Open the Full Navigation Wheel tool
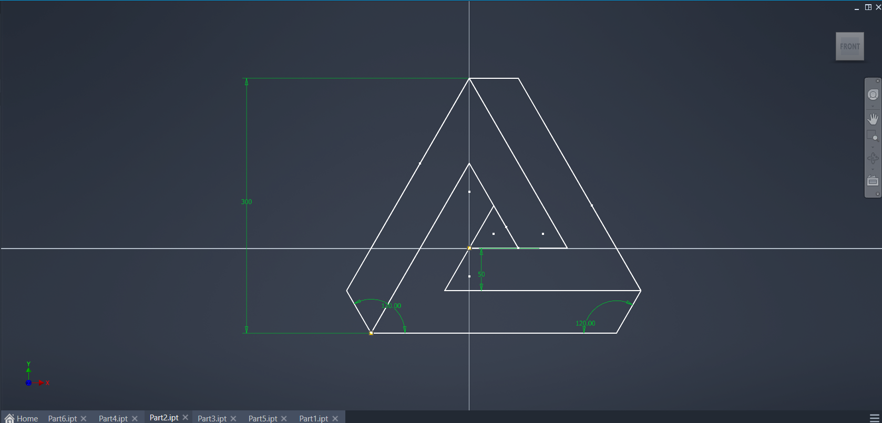 pyautogui.click(x=873, y=95)
